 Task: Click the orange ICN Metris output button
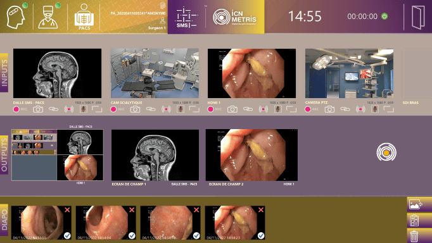click(386, 152)
